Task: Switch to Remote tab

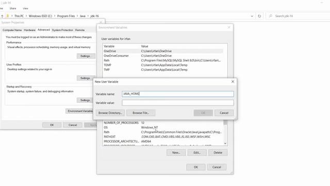Action: click(80, 30)
